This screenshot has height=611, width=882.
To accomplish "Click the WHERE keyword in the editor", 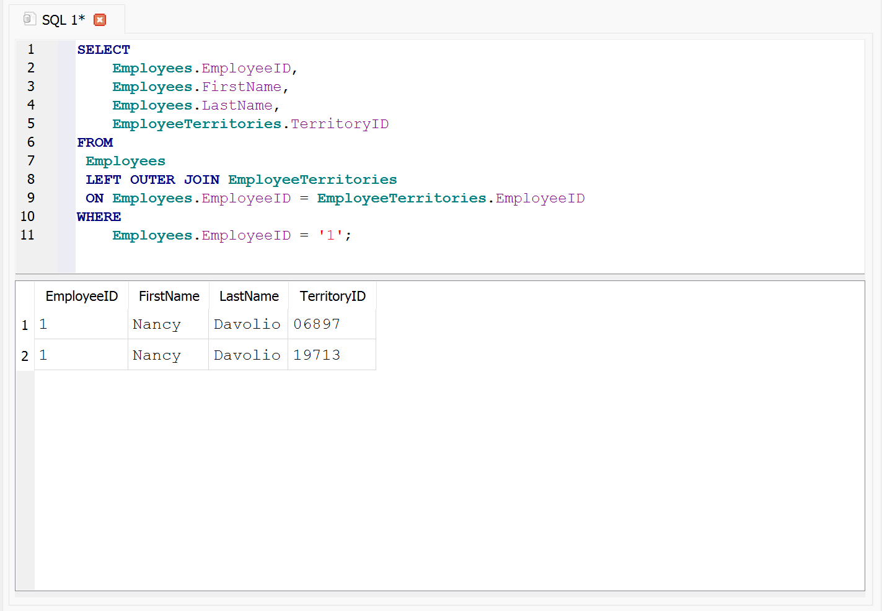I will 99,217.
